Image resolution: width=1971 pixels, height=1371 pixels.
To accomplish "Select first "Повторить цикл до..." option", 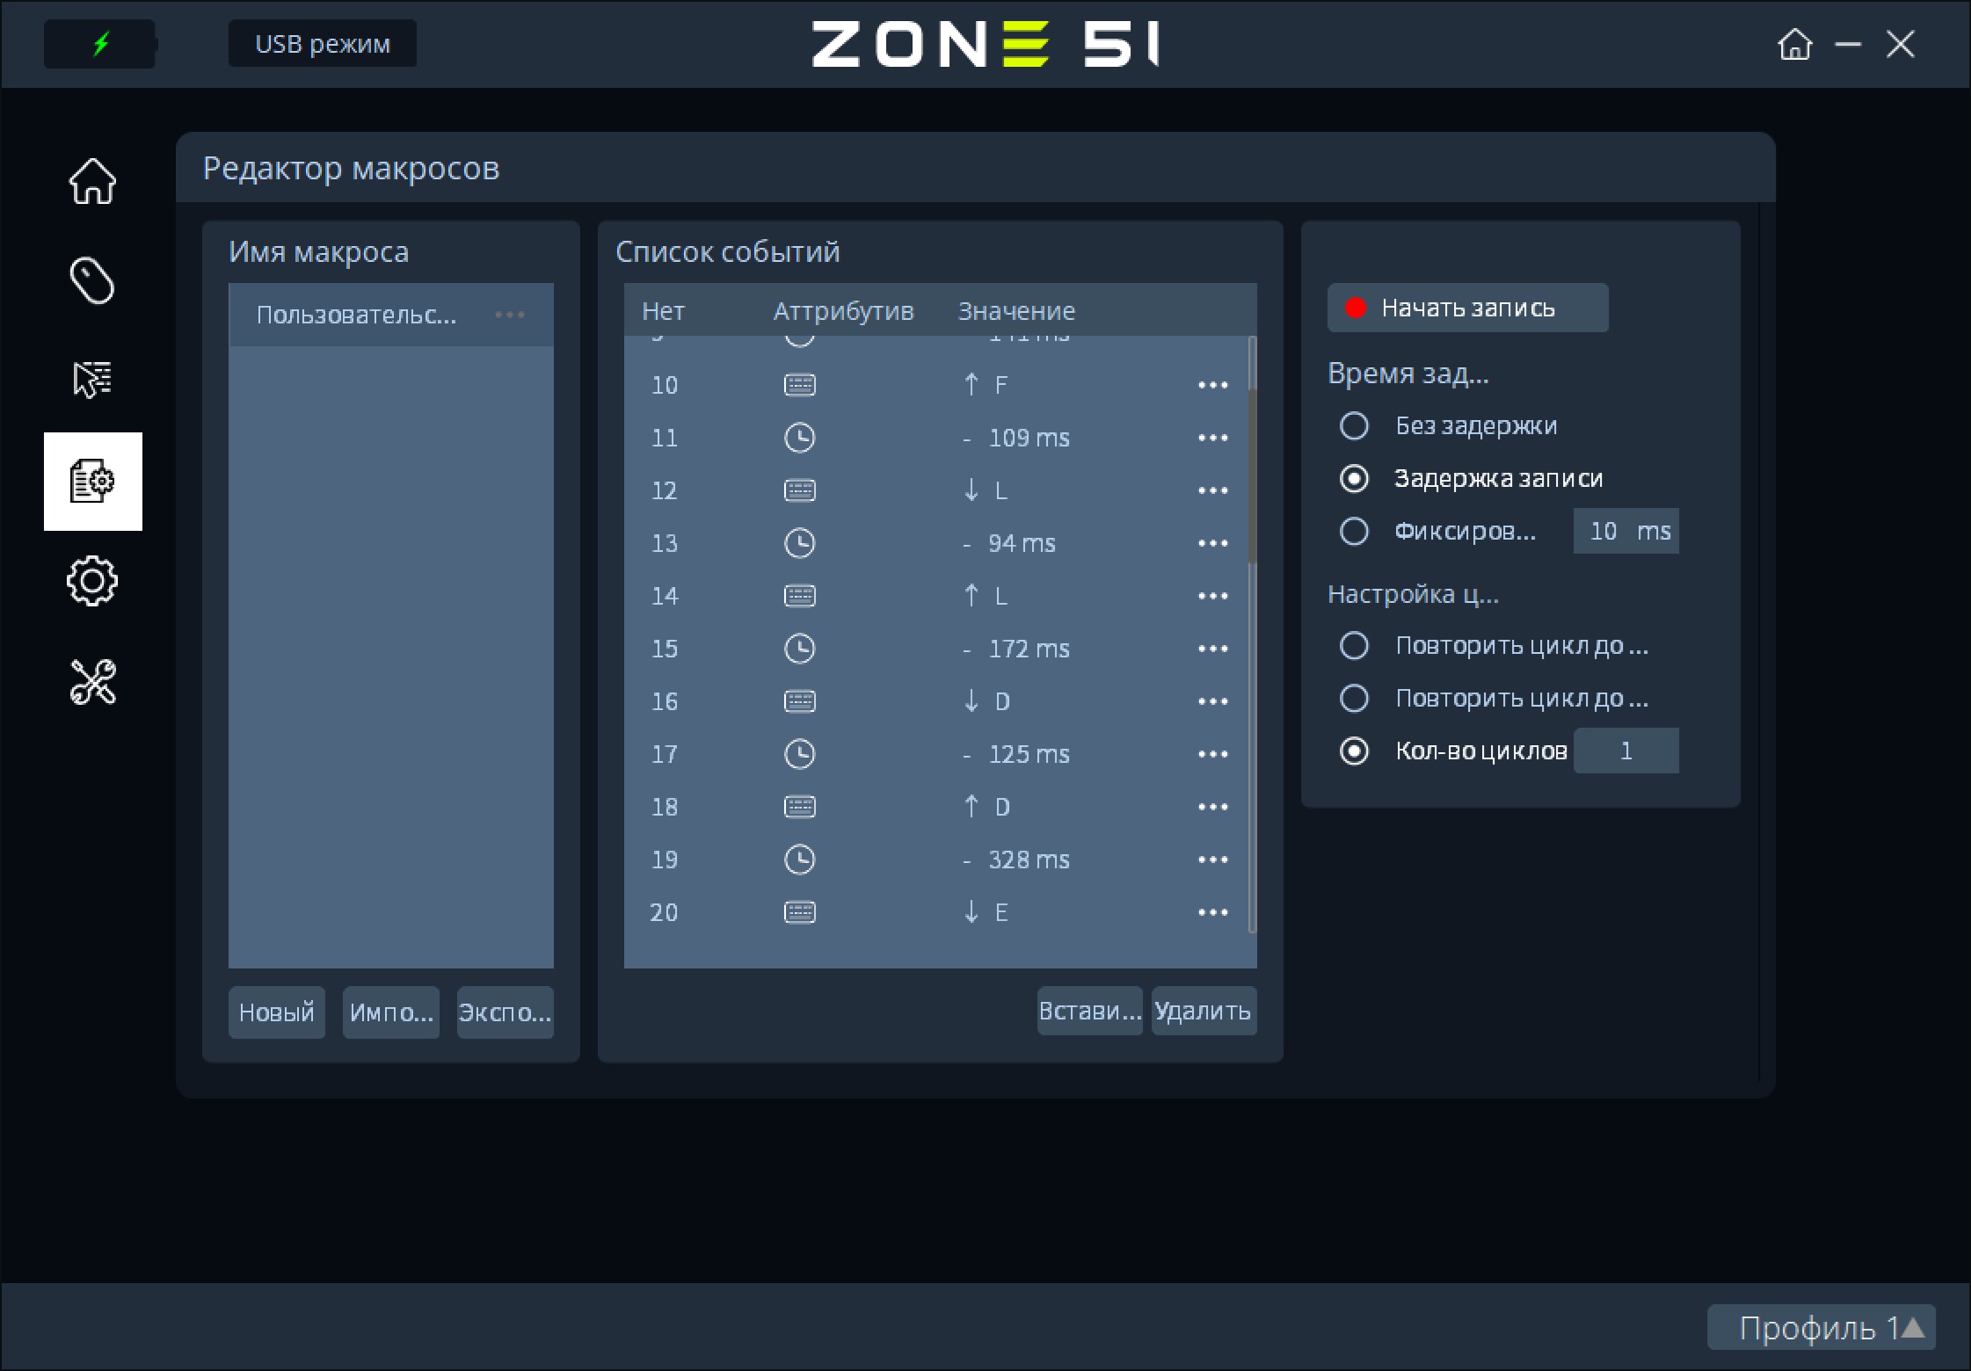I will 1354,645.
